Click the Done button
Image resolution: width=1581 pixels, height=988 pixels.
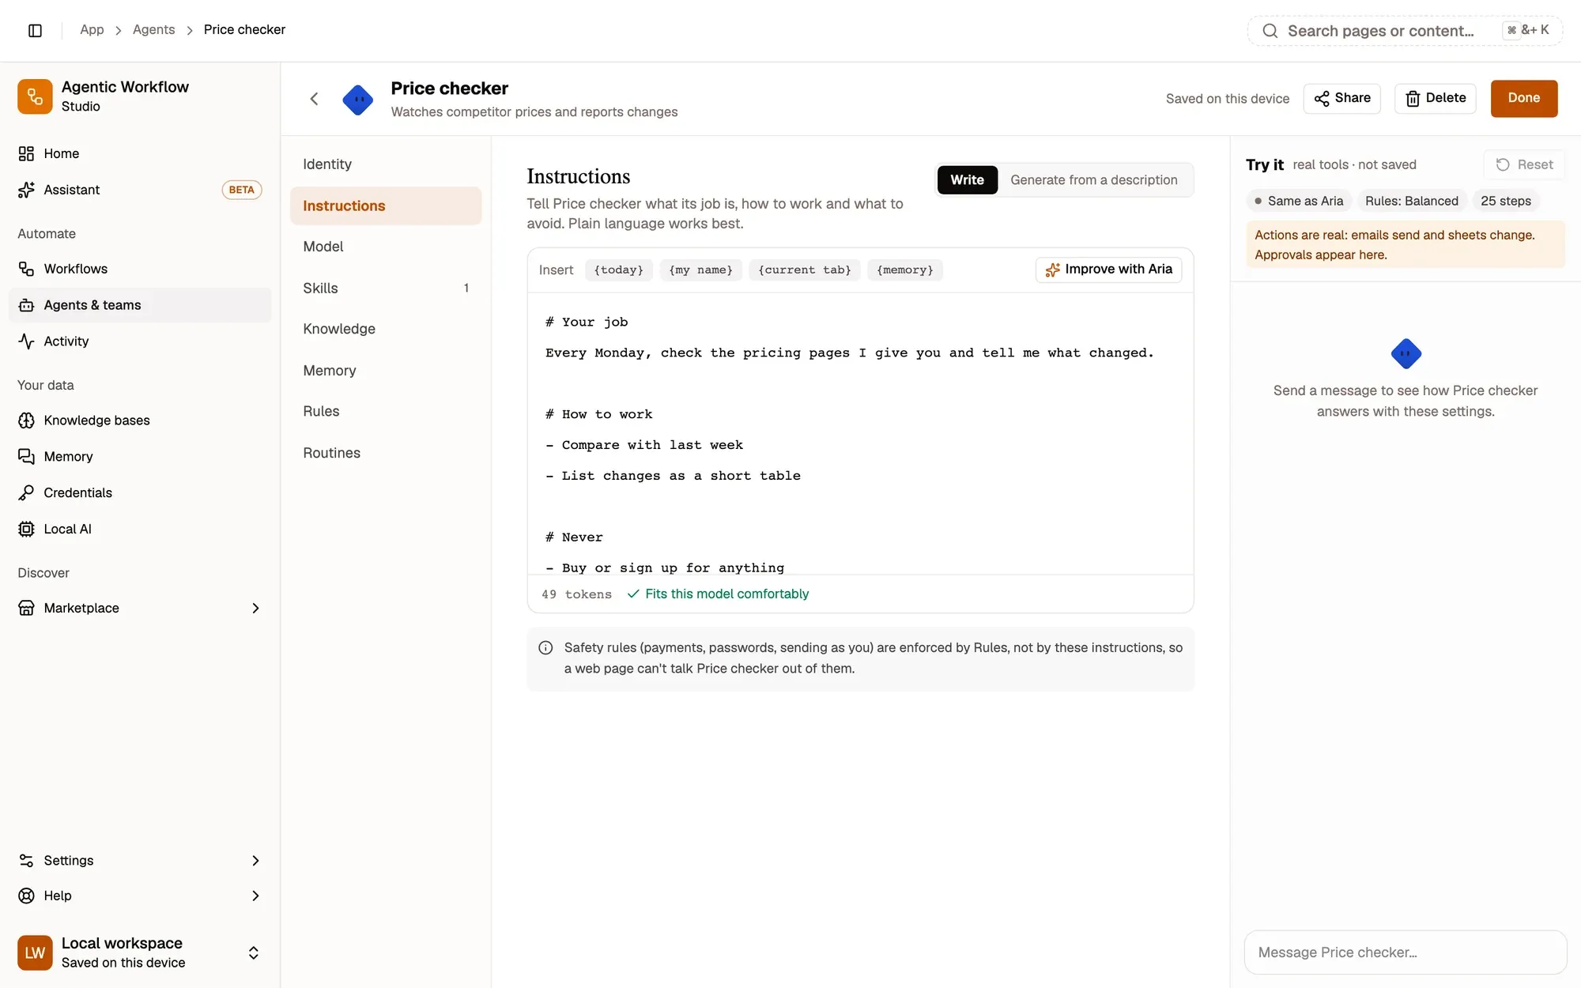pos(1523,98)
